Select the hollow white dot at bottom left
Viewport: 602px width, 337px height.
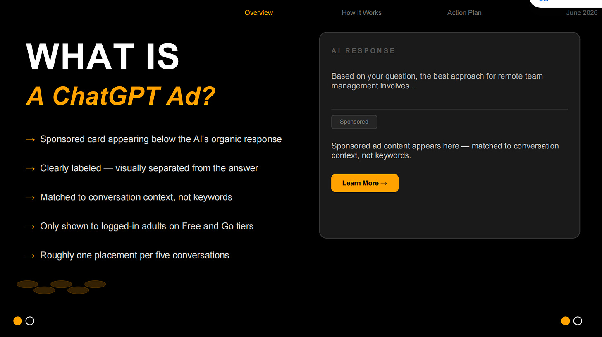point(30,321)
